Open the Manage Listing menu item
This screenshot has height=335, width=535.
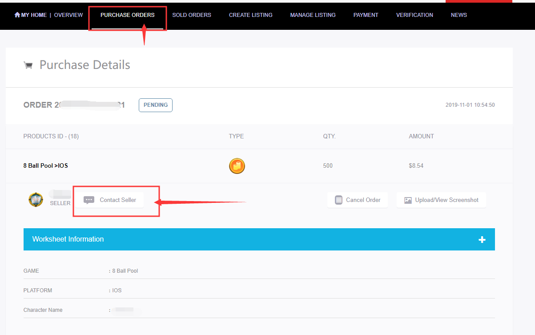pyautogui.click(x=313, y=15)
